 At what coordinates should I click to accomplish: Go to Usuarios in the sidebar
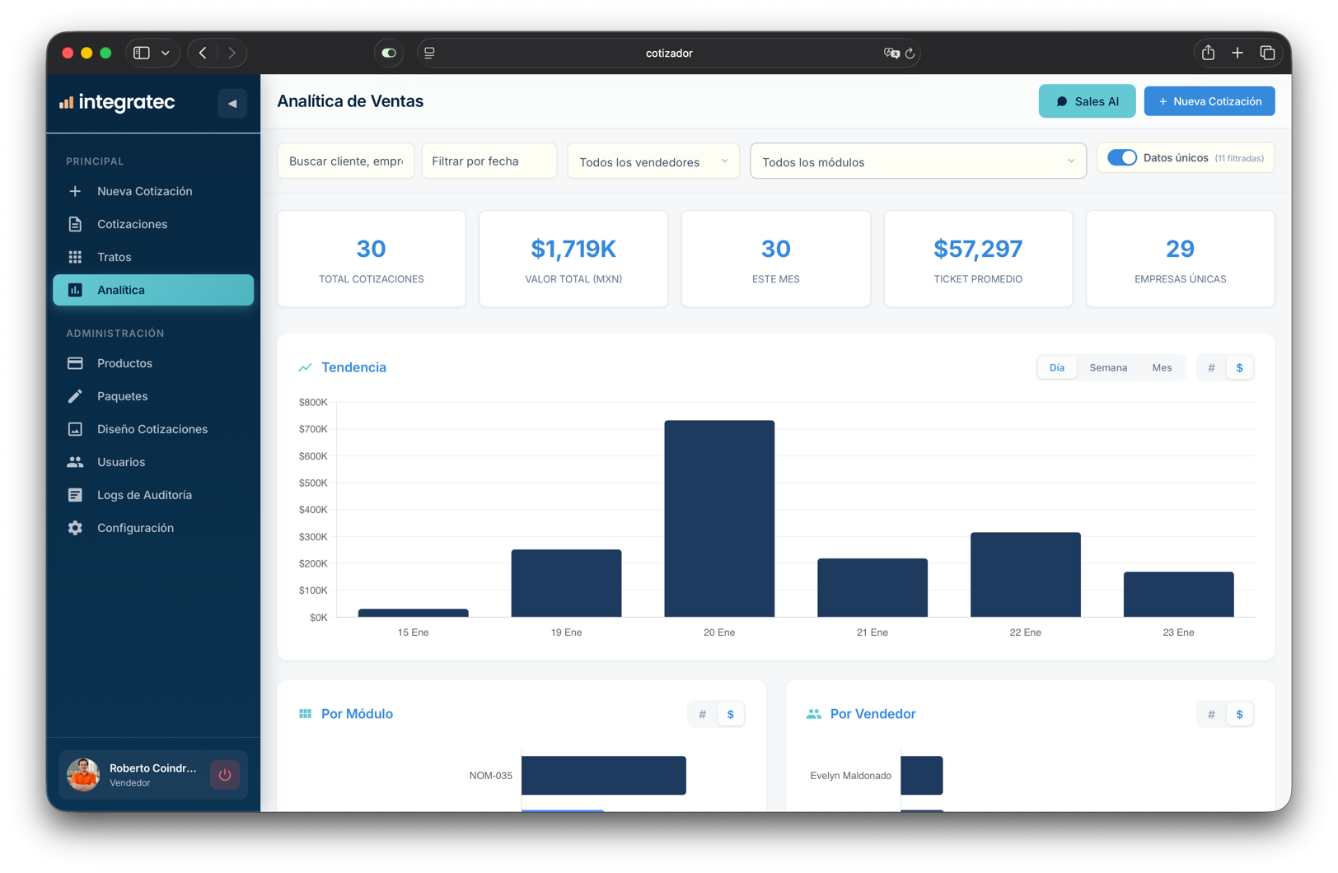121,462
